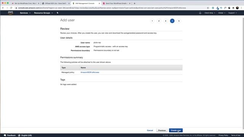Open the Client Amp account dropdown
This screenshot has width=244, height=137.
point(210,13)
